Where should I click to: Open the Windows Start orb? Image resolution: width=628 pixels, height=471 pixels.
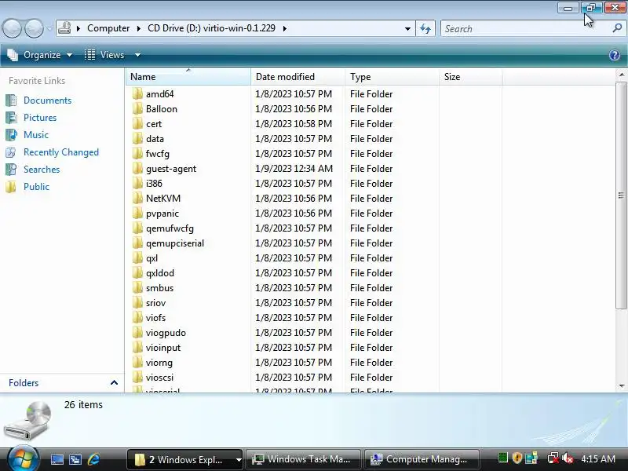23,458
